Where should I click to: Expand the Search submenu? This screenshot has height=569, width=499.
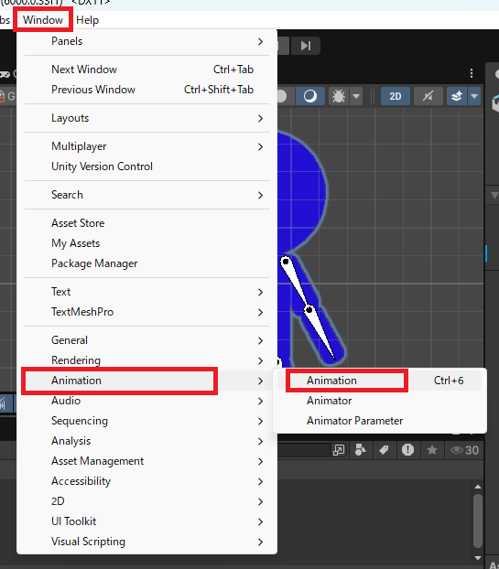coord(146,195)
